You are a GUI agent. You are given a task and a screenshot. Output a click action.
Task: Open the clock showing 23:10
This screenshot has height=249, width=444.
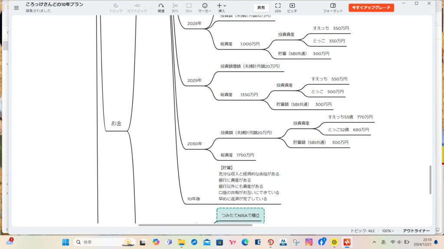(422, 242)
